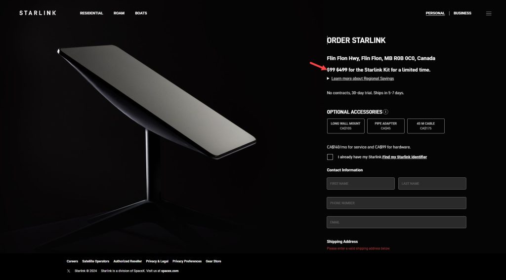Click the Email input field
The image size is (506, 280).
click(396, 222)
